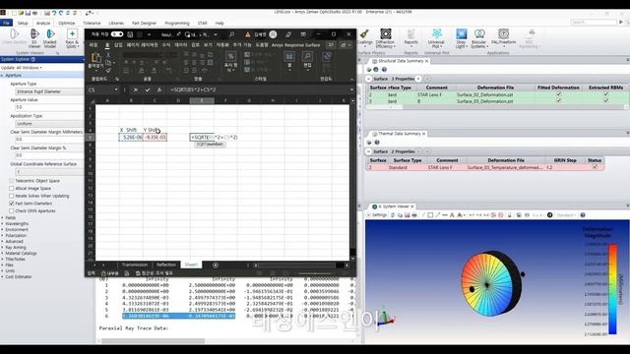Toggle Status checkbox in Thermal Data row
This screenshot has width=630, height=354.
595,167
